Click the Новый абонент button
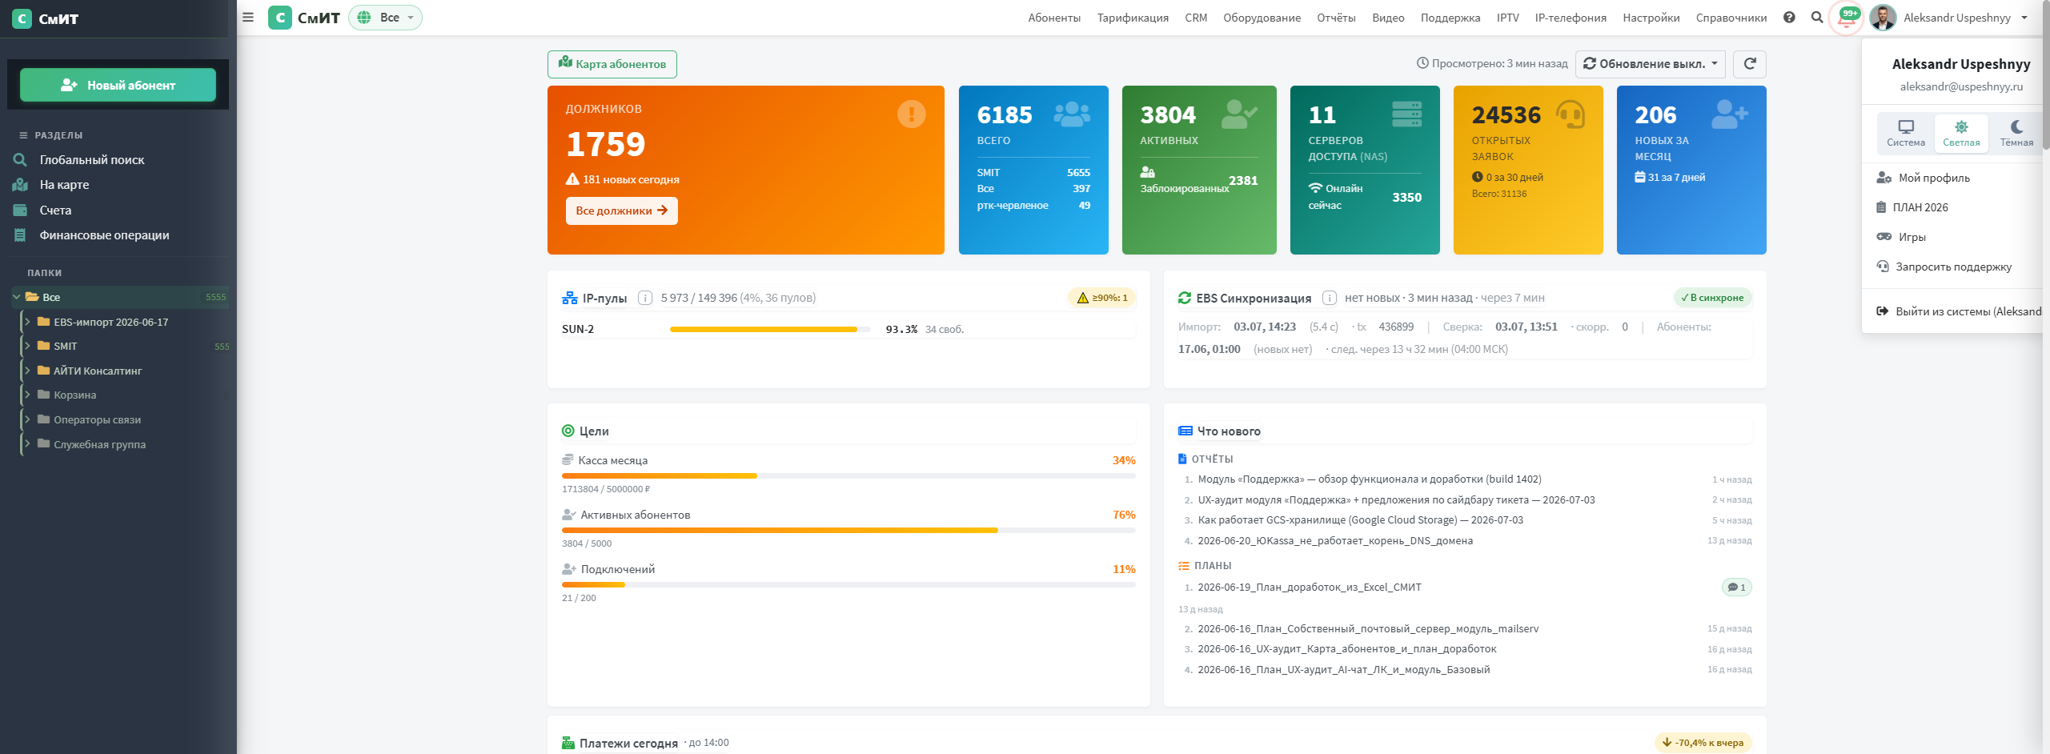This screenshot has height=754, width=2050. click(118, 85)
